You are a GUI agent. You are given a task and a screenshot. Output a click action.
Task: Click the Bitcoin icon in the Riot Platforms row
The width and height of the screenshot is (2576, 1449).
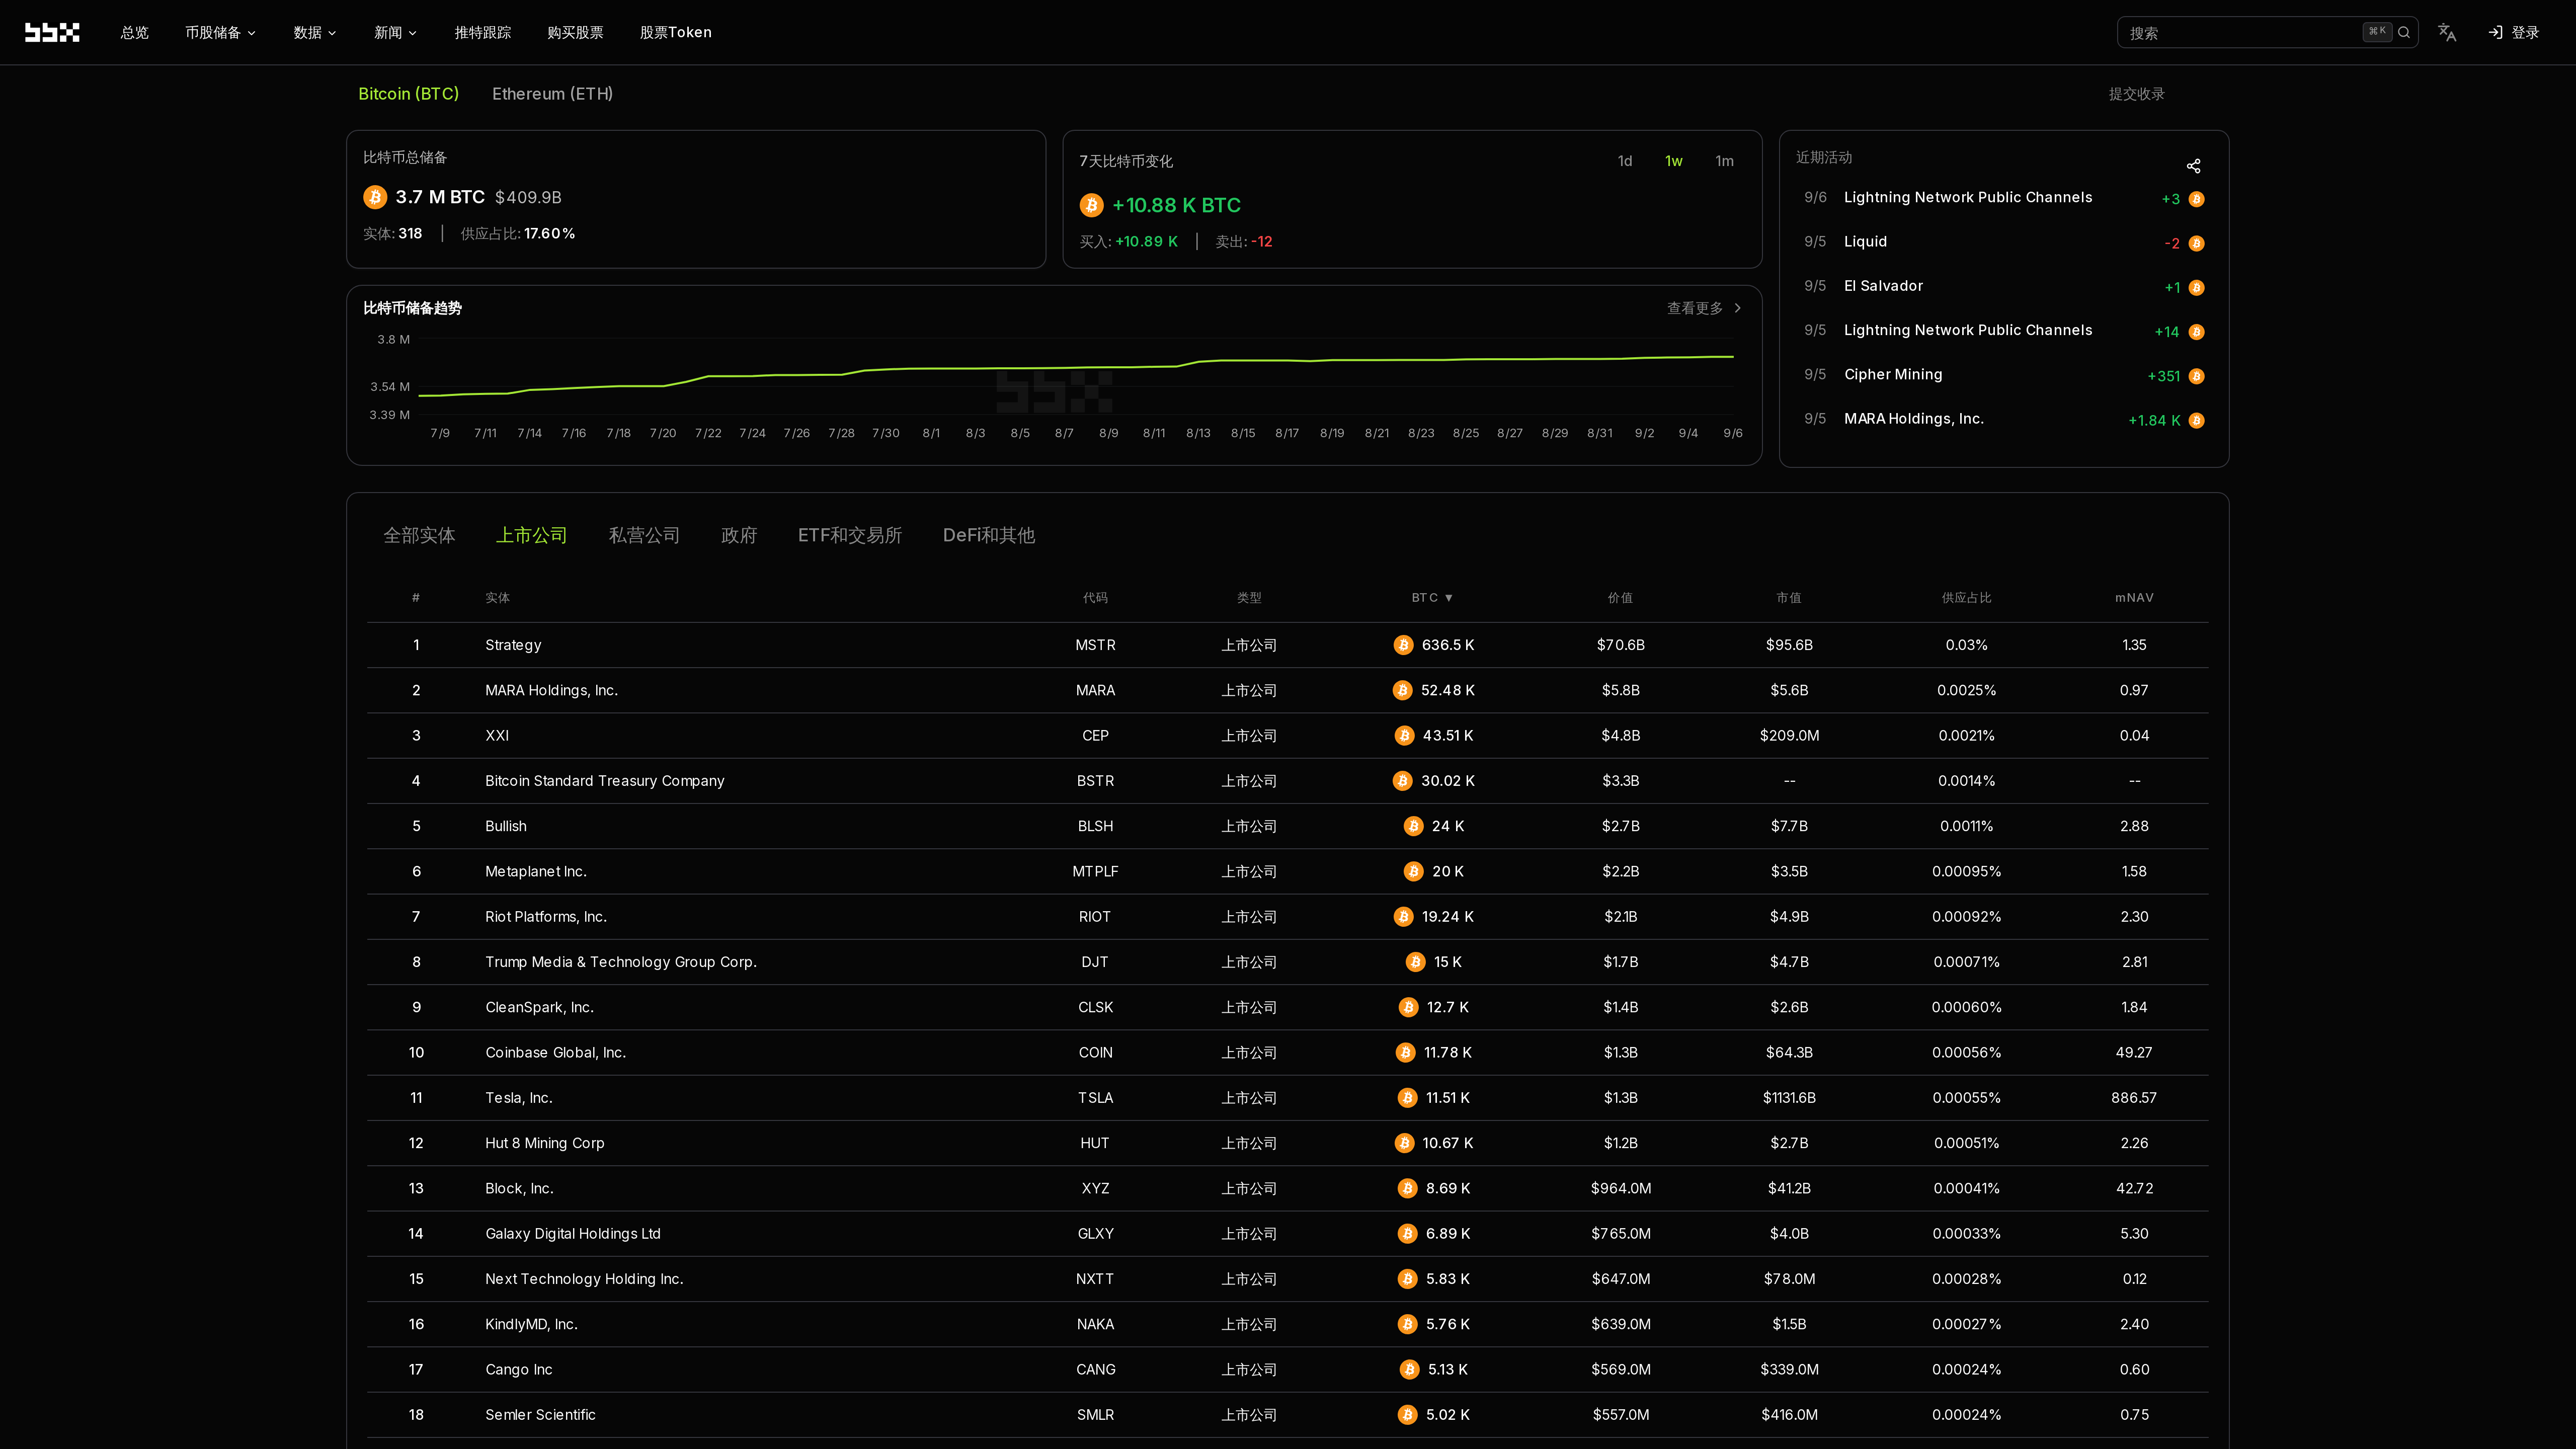1403,916
